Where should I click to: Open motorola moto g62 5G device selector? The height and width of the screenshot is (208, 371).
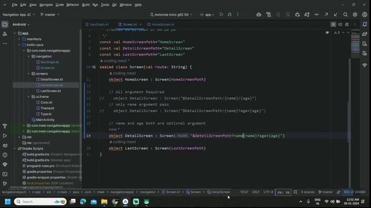(x=172, y=14)
